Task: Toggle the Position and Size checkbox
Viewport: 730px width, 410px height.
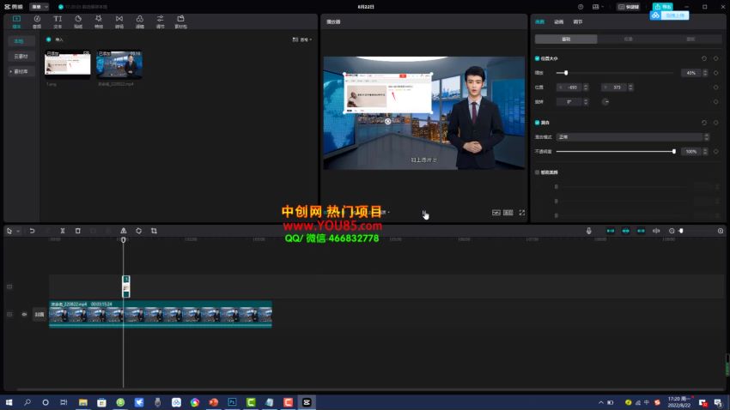Action: click(538, 58)
